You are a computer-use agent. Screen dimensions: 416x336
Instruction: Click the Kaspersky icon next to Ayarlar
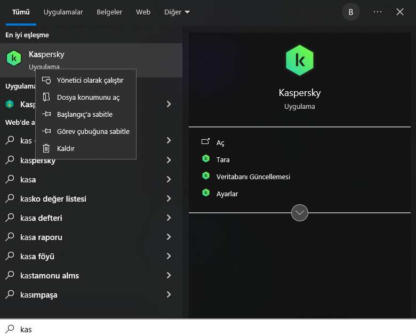(206, 193)
